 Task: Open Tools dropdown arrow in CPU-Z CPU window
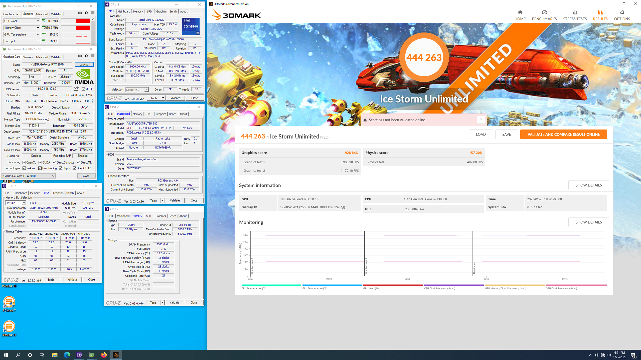click(x=163, y=98)
